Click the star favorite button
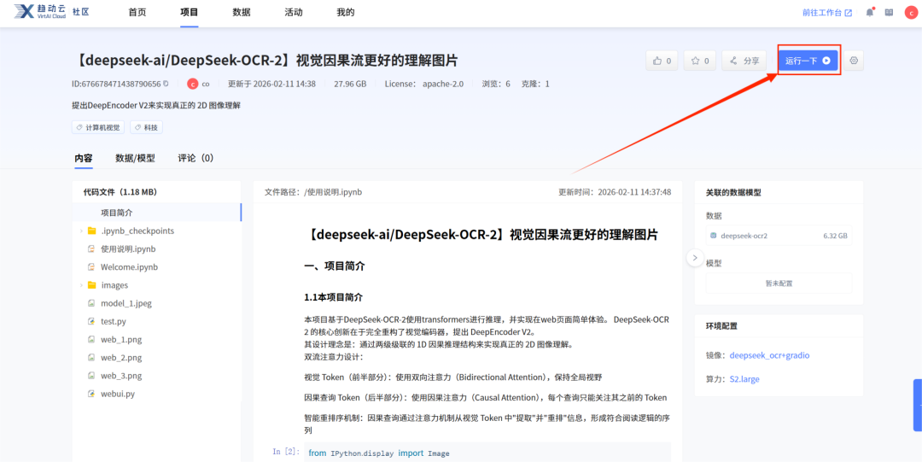This screenshot has width=922, height=462. pyautogui.click(x=699, y=61)
